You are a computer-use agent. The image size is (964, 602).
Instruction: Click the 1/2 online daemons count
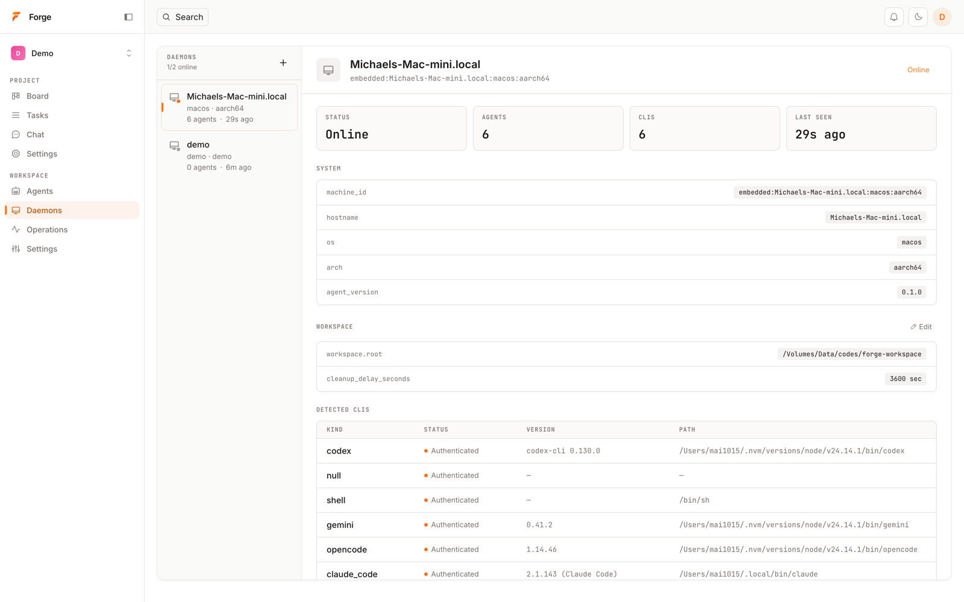click(182, 67)
